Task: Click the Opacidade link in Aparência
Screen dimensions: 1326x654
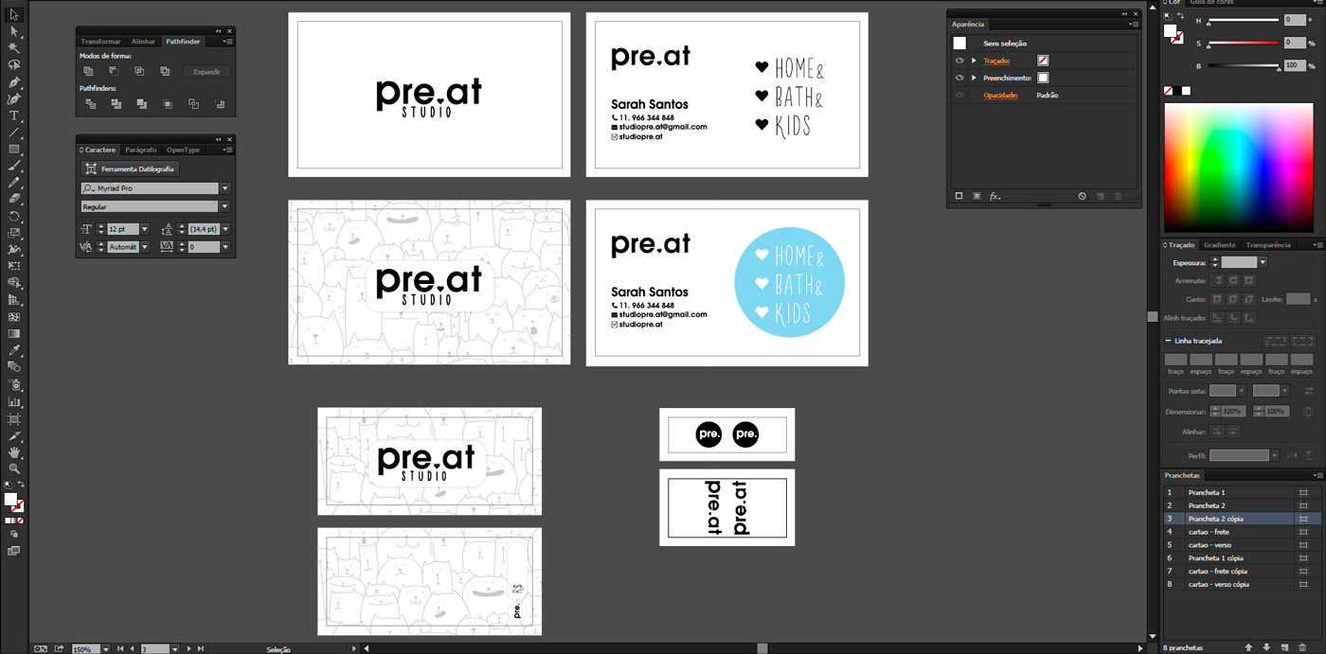Action: [1001, 96]
